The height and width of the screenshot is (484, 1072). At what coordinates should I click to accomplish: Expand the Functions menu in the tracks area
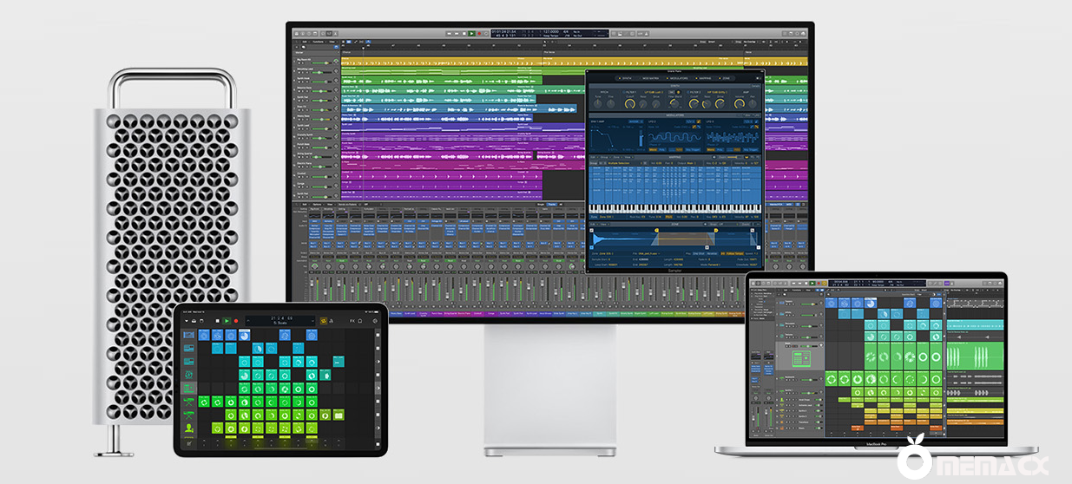319,40
